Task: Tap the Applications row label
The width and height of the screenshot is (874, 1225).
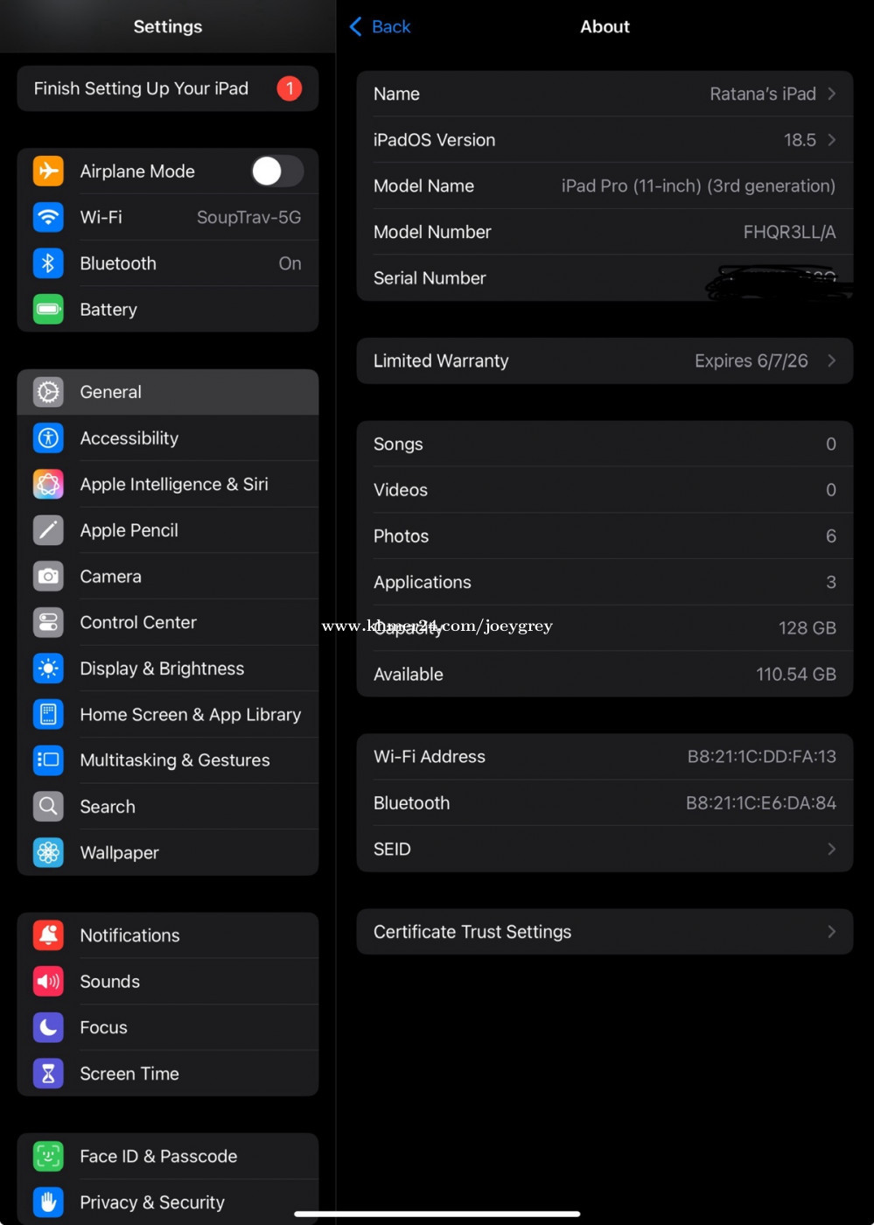Action: pos(423,582)
